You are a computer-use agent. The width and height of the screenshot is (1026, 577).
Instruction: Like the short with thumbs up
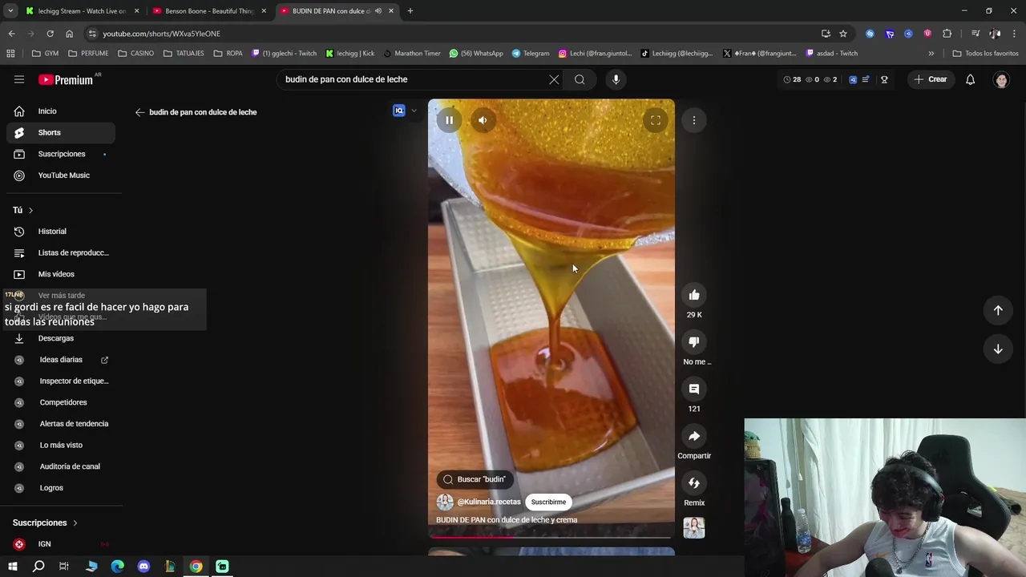694,295
